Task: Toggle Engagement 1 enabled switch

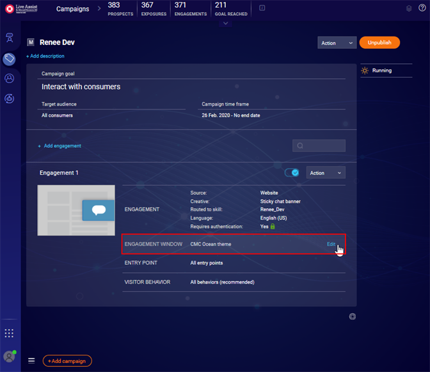Action: pos(292,173)
